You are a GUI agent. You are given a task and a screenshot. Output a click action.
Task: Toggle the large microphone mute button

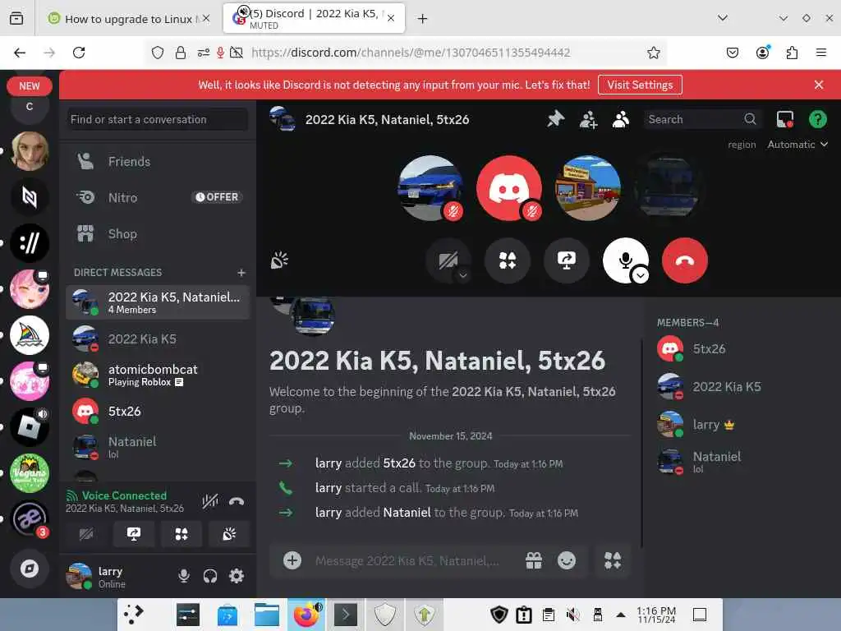623,259
